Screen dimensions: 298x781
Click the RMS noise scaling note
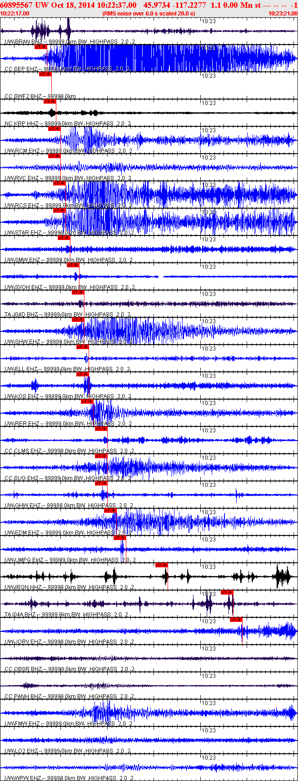click(149, 13)
